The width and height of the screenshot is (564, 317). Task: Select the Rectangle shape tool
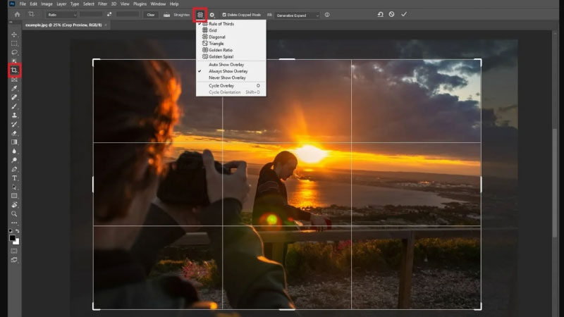point(14,196)
